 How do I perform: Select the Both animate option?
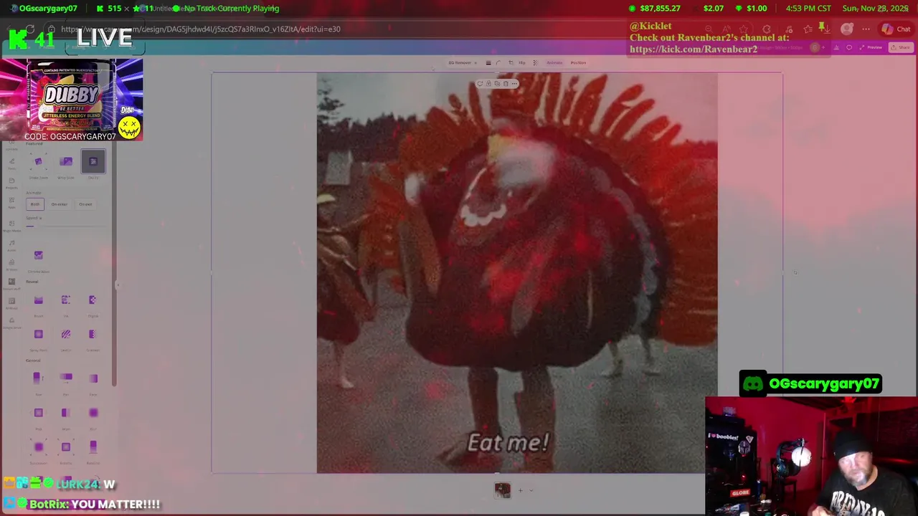35,204
